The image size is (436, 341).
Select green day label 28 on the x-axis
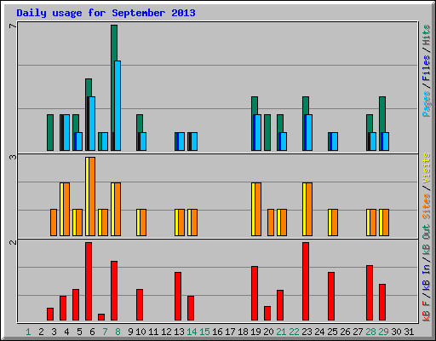click(x=370, y=332)
